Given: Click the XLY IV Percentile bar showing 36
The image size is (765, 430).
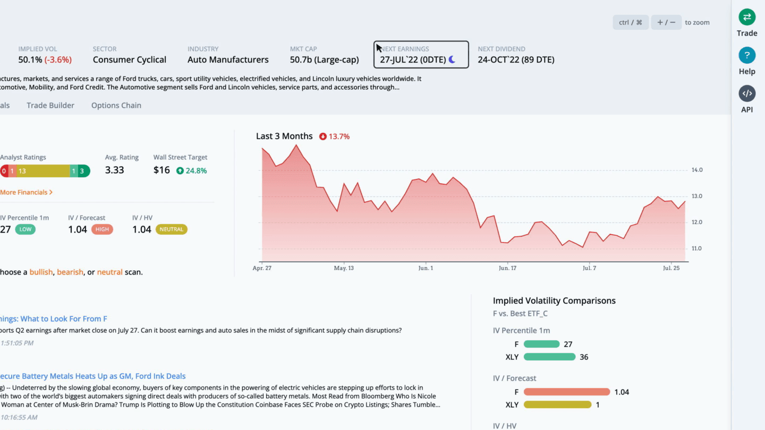Looking at the screenshot, I should (549, 357).
